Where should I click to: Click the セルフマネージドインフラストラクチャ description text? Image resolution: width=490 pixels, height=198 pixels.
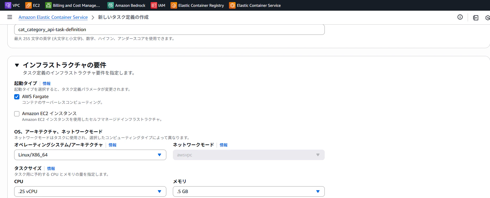(93, 119)
